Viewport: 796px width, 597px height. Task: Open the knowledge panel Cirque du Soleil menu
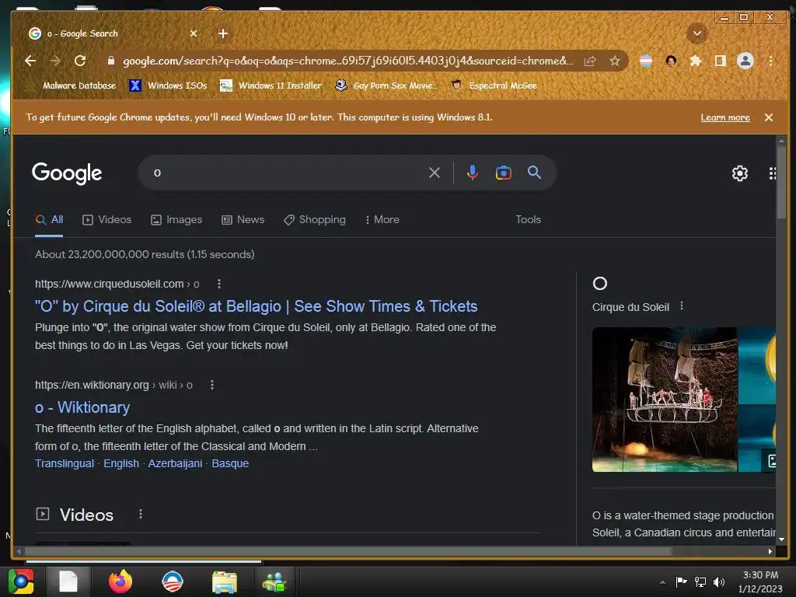pos(682,306)
